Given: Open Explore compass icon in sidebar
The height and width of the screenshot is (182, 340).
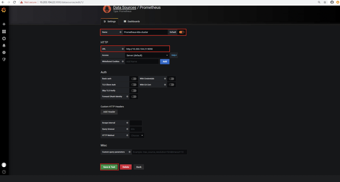Looking at the screenshot, I should (4, 39).
